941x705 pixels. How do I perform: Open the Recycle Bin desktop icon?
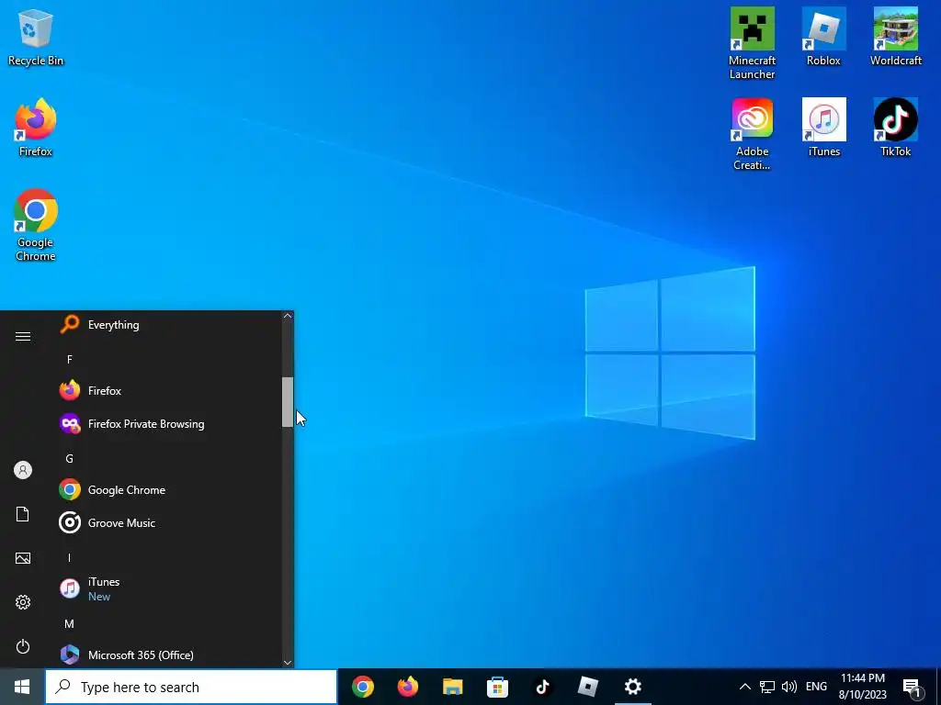click(36, 37)
